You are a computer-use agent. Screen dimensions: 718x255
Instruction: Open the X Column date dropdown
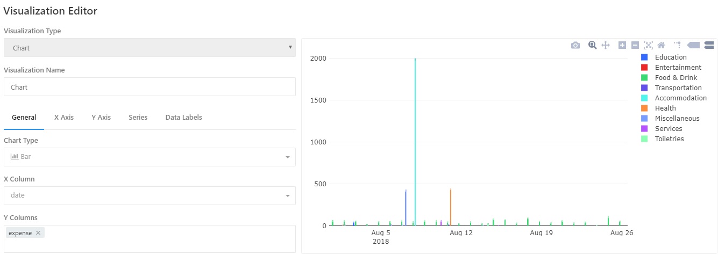150,195
